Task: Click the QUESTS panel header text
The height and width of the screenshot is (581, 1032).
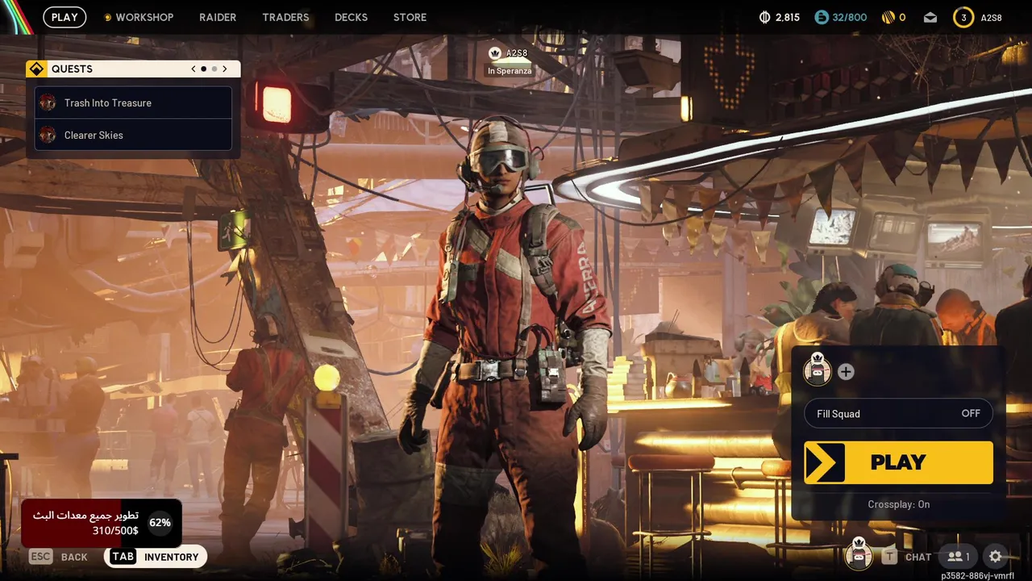Action: click(72, 69)
